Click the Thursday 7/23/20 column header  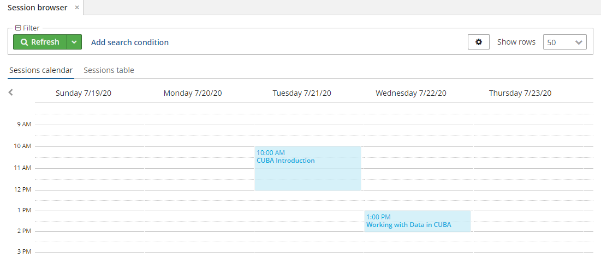[520, 93]
